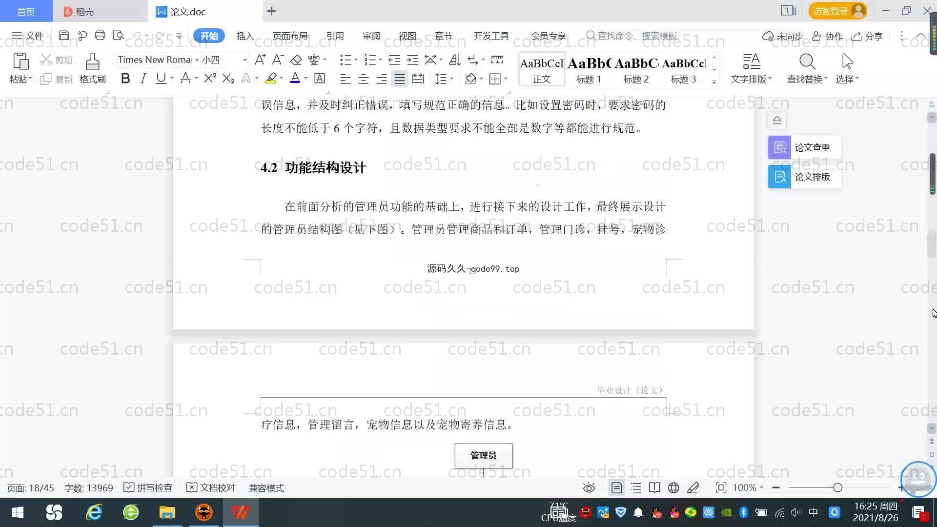Align text left
The height and width of the screenshot is (527, 937).
[345, 79]
